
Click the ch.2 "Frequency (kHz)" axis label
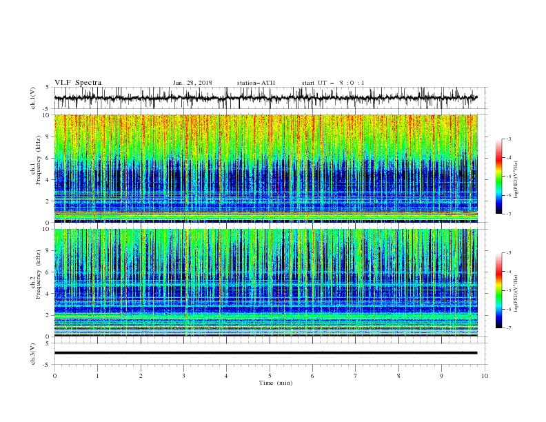point(37,274)
